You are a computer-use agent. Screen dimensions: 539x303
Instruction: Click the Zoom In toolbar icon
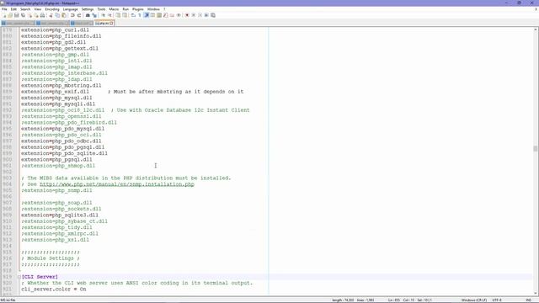[103, 15]
